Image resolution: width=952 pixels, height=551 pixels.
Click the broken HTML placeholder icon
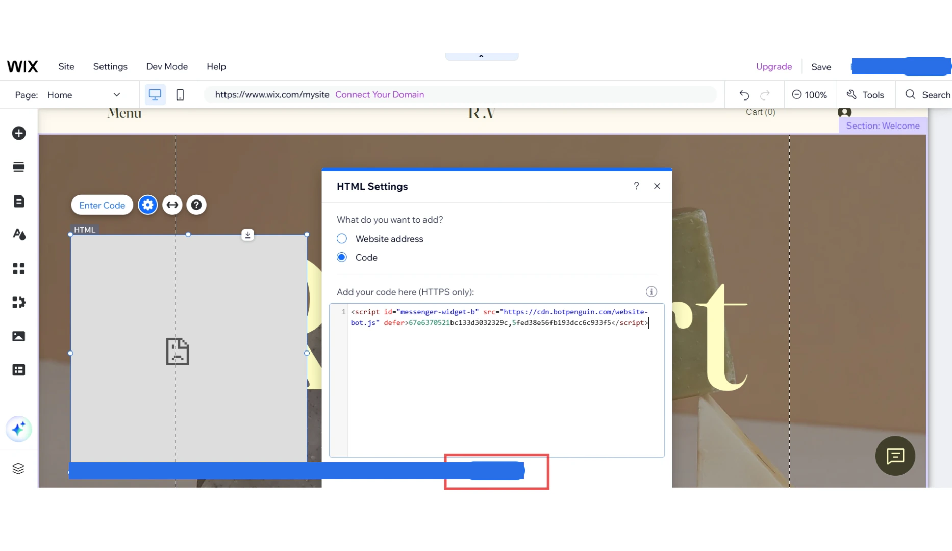click(178, 352)
